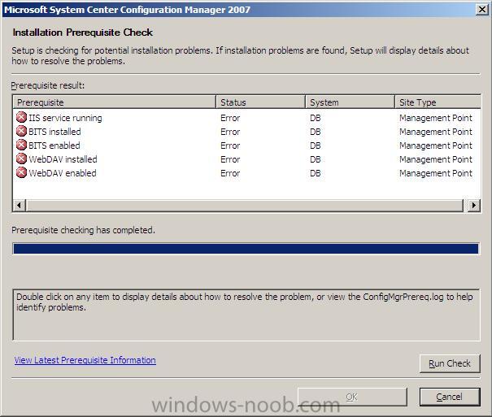Viewport: 492px width, 417px height.
Task: Click the Error status for BITS enabled
Action: pos(230,146)
